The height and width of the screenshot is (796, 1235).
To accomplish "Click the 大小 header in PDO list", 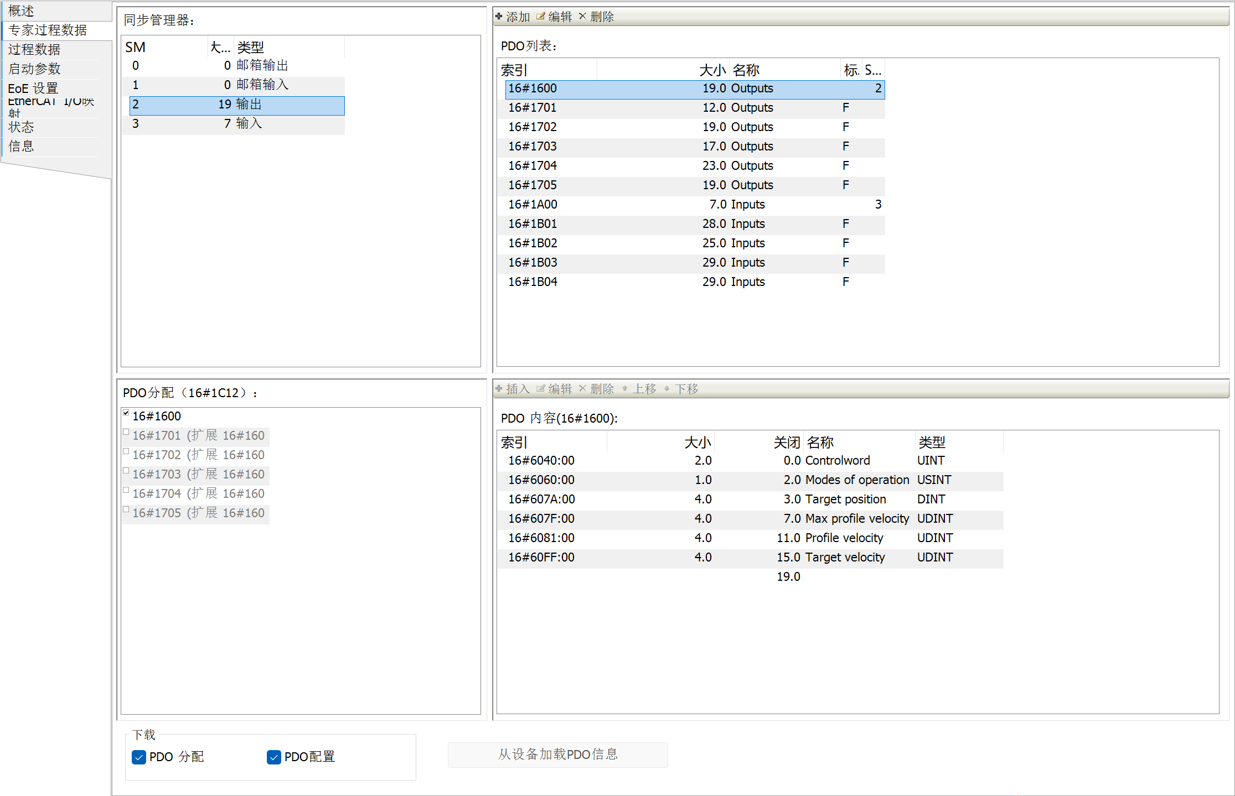I will (x=663, y=70).
